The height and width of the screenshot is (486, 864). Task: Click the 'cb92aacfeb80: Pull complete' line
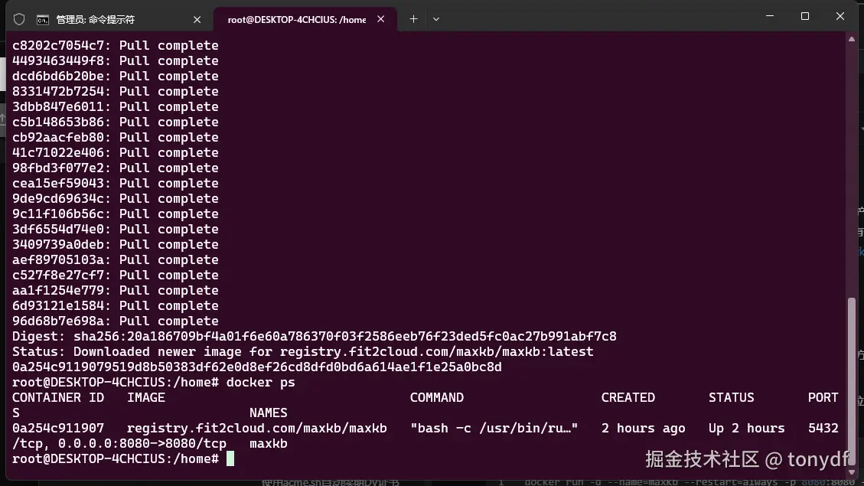point(115,138)
